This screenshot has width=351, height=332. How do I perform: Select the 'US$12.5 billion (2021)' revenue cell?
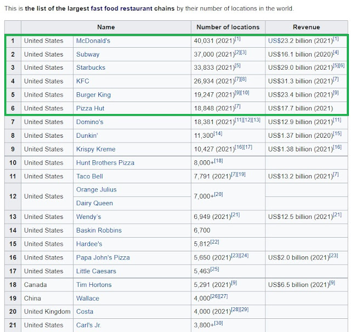(307, 217)
